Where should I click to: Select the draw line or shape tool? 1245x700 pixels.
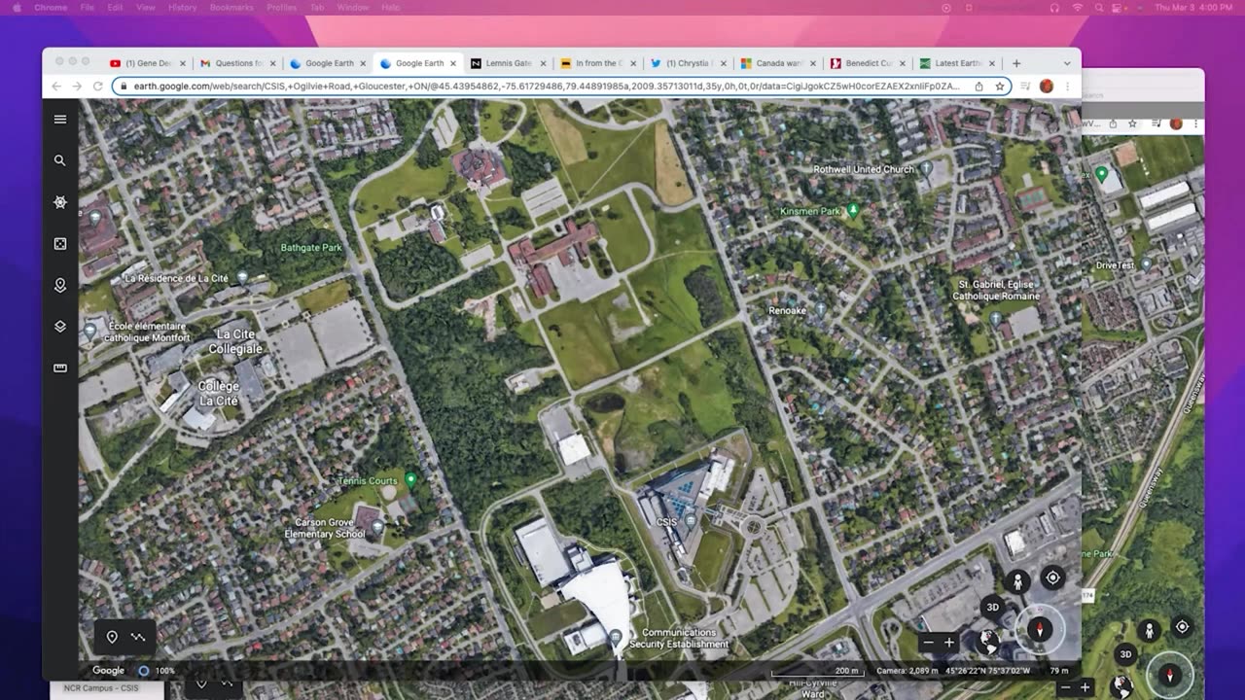point(138,637)
